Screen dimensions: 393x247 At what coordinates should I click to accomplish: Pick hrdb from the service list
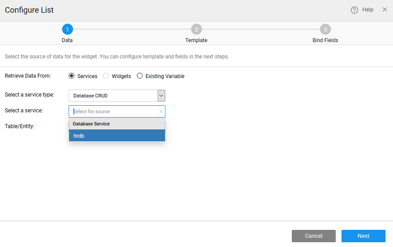click(x=117, y=135)
